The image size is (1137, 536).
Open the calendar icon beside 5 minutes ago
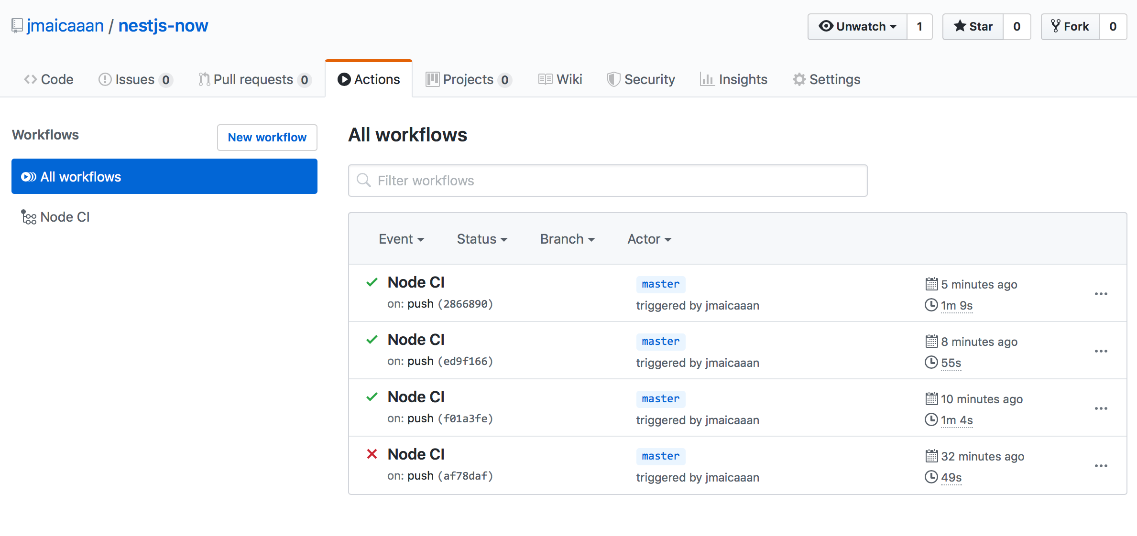[x=931, y=284]
